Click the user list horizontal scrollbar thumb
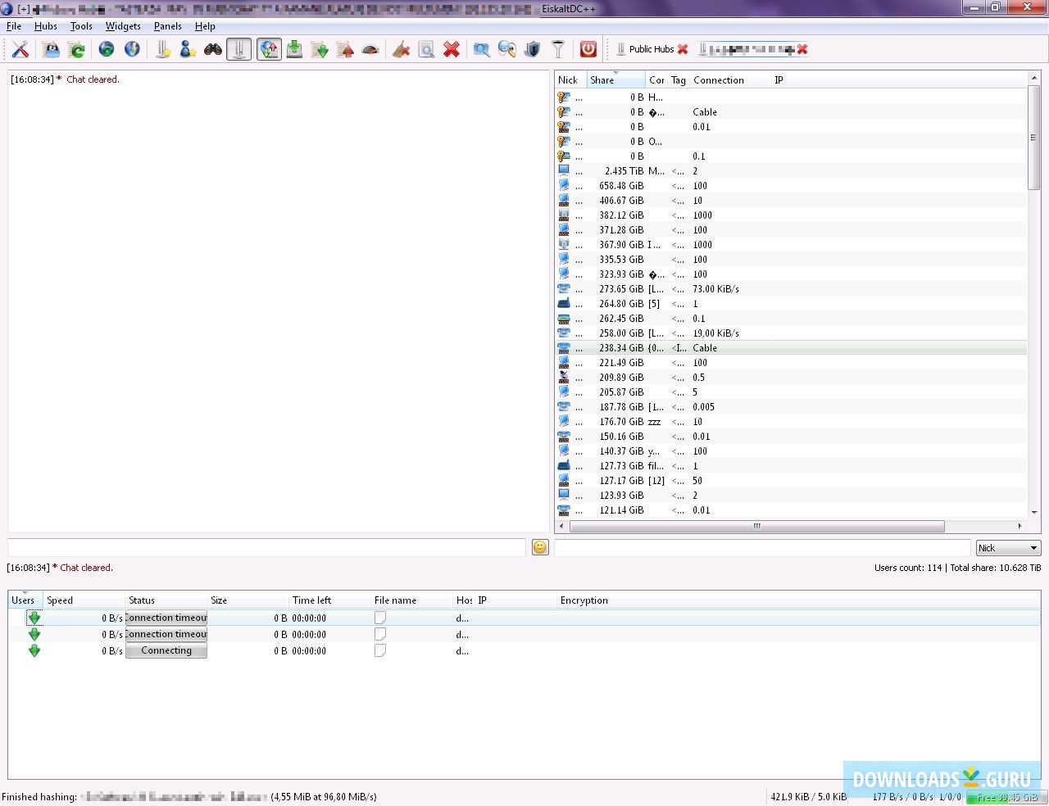Image resolution: width=1049 pixels, height=806 pixels. [757, 526]
